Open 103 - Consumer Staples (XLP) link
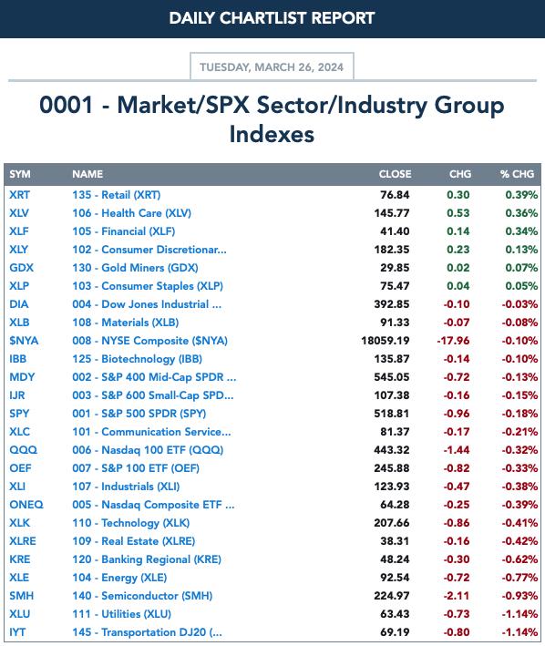The height and width of the screenshot is (646, 545). pos(148,286)
